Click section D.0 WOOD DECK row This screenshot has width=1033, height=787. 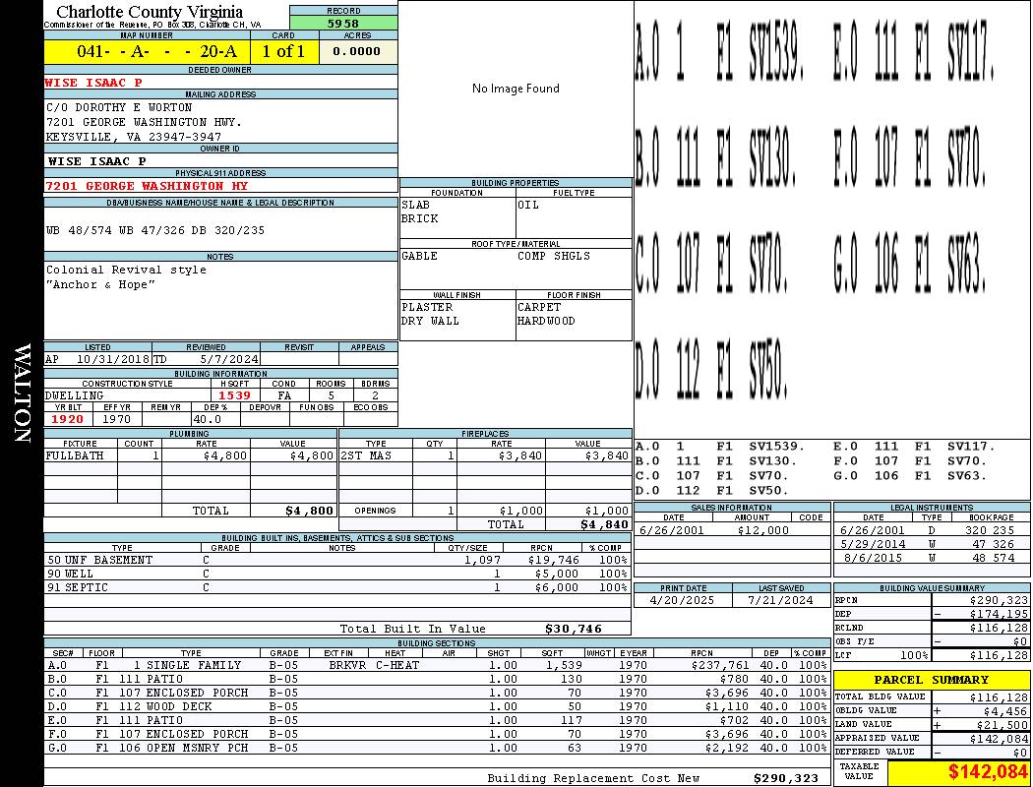pos(438,706)
